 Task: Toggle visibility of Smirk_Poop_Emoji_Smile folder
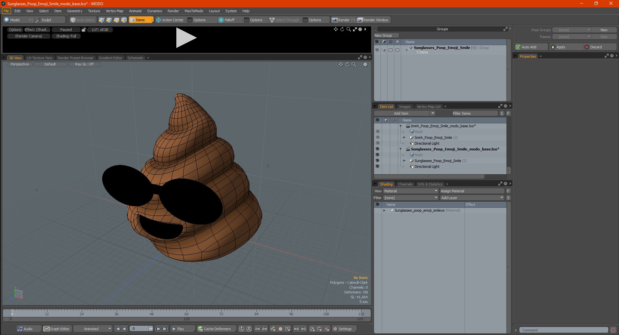[377, 137]
